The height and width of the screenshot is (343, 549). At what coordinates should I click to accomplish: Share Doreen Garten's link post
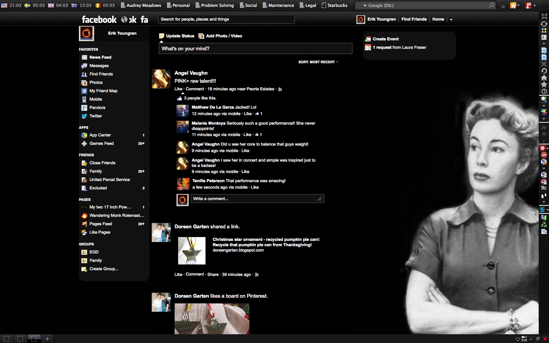point(213,274)
